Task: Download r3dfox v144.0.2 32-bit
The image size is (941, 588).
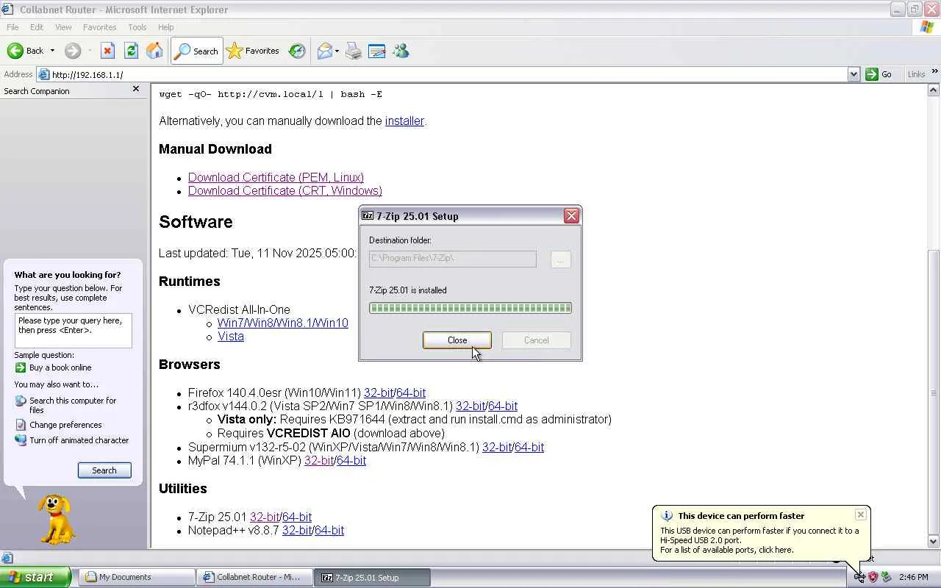Action: [x=470, y=406]
